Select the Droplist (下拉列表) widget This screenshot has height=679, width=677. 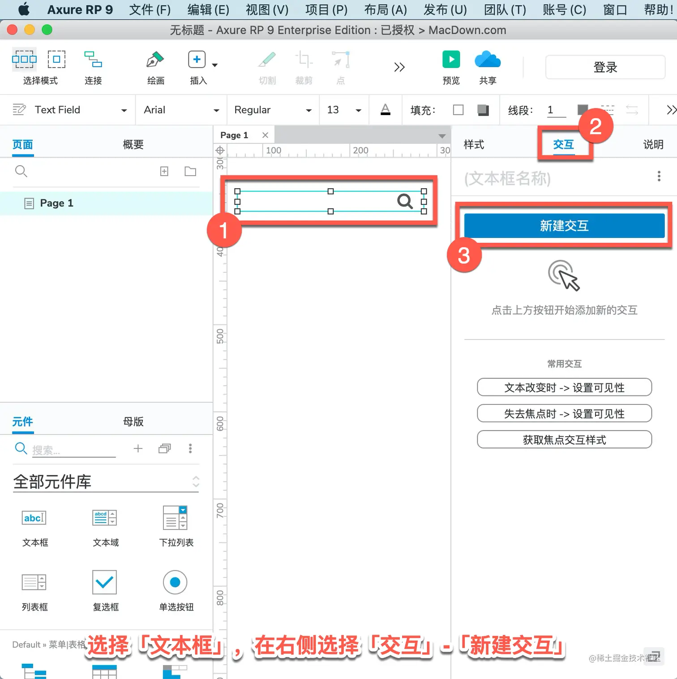click(x=176, y=527)
